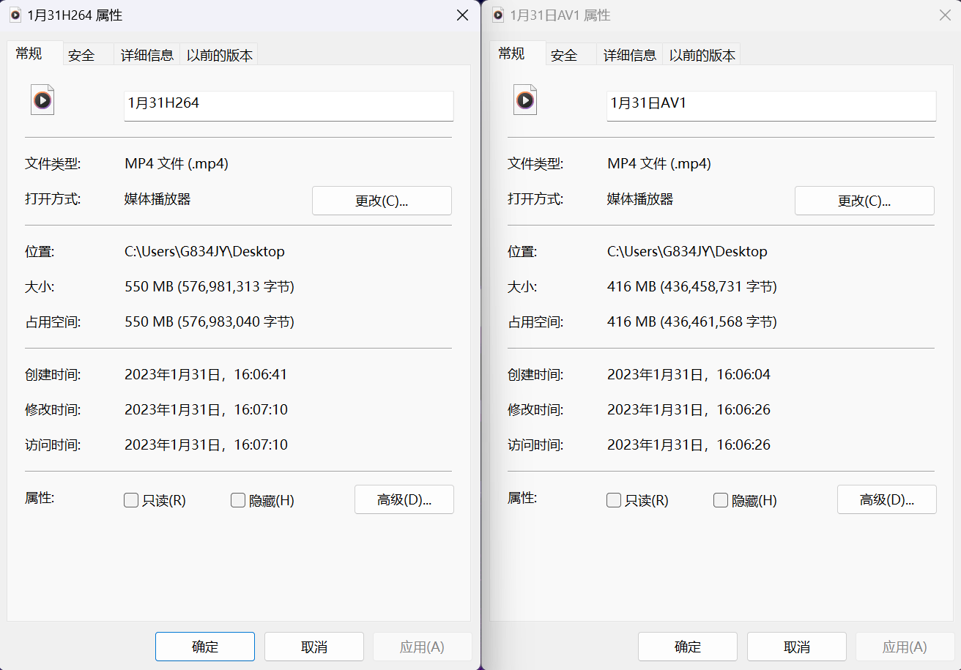961x670 pixels.
Task: Click the title bar icon of 1月31日AV1 window
Action: [x=498, y=15]
